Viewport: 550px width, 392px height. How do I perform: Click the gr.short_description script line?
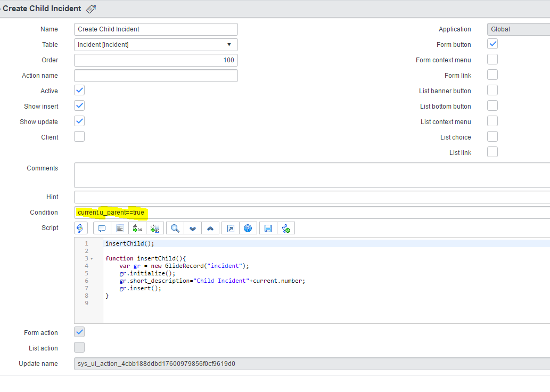coord(212,281)
